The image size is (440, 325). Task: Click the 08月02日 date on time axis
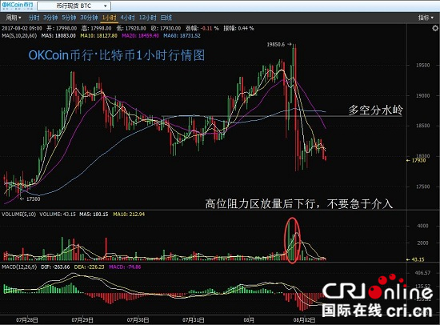pyautogui.click(x=304, y=319)
